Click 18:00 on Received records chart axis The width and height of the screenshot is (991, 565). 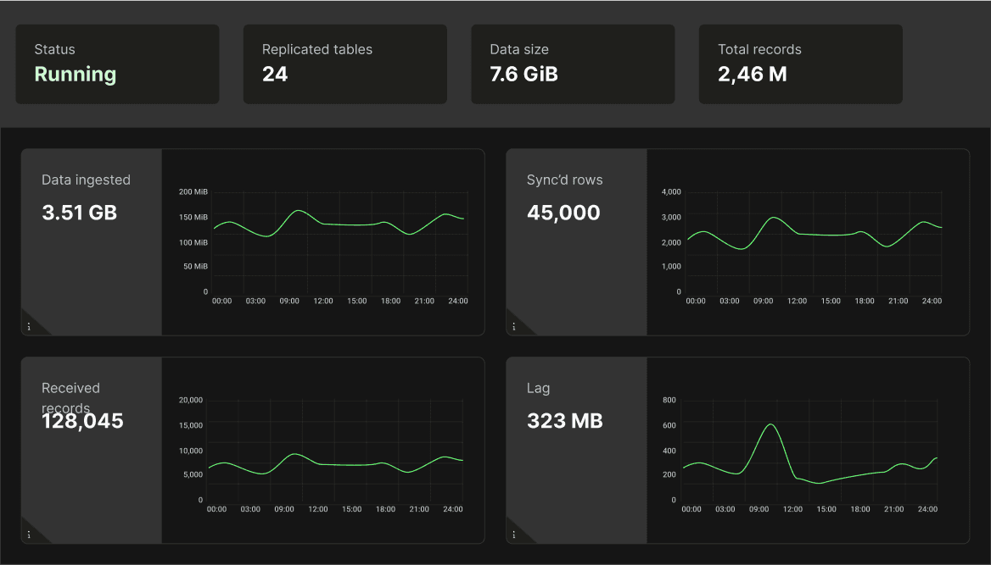coord(385,509)
